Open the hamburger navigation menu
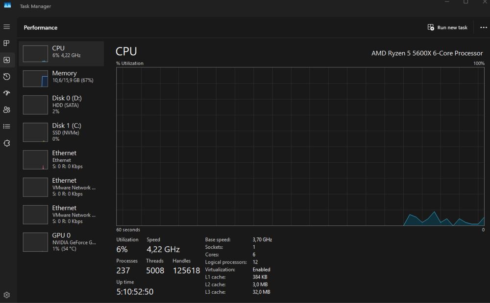Screen dimensions: 490x303 [6, 27]
